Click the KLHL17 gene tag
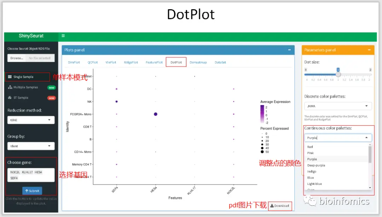Screen dimensions: 382x217 click(x=27, y=172)
